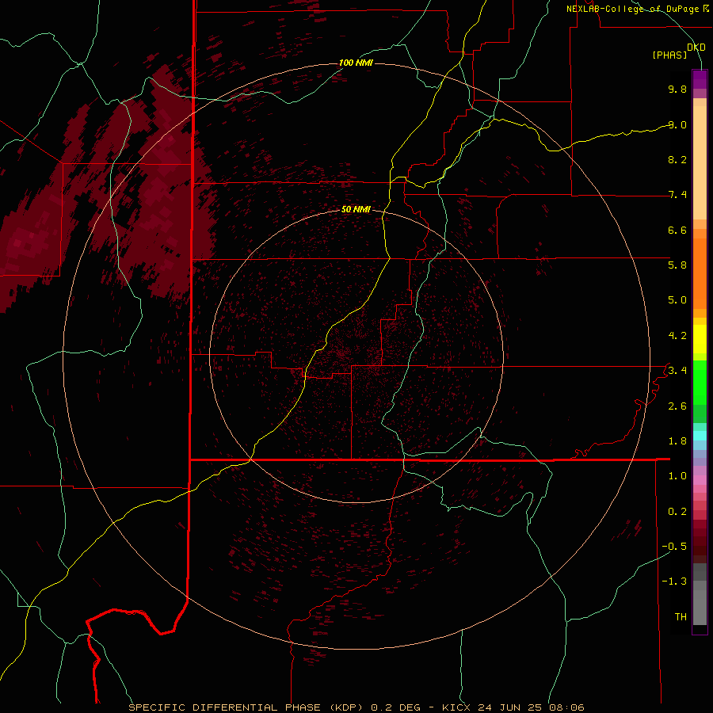Click the 2.6 scale value
The image size is (713, 713).
point(677,406)
